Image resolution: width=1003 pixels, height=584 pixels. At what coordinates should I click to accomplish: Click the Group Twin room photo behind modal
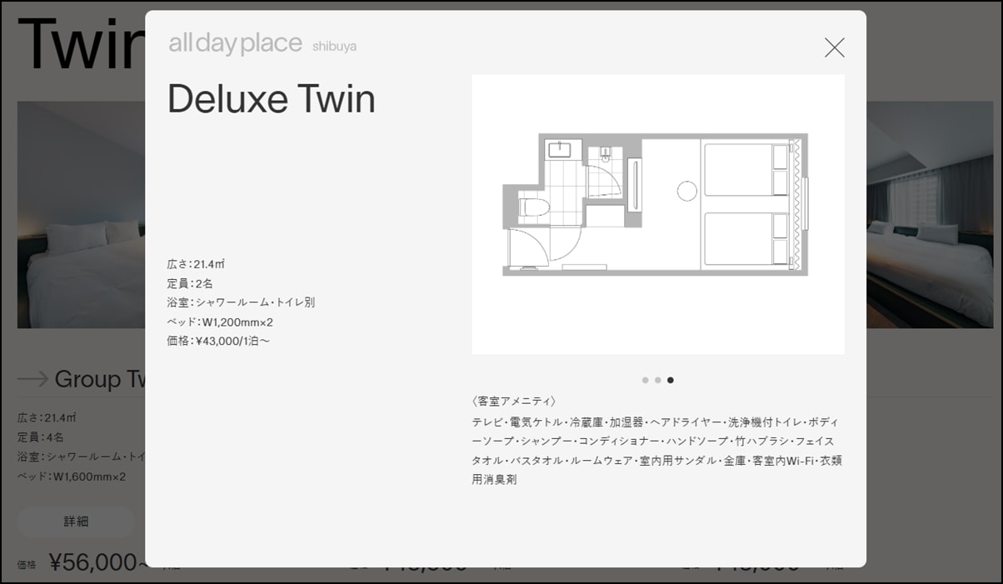81,215
